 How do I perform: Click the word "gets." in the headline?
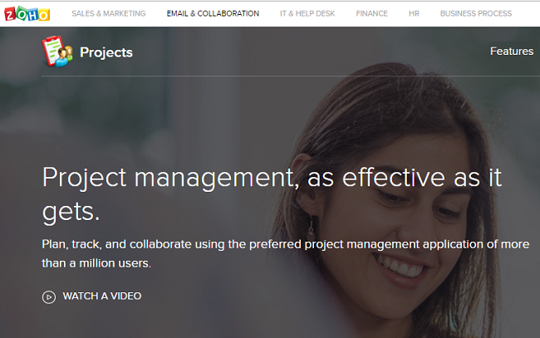tap(71, 210)
